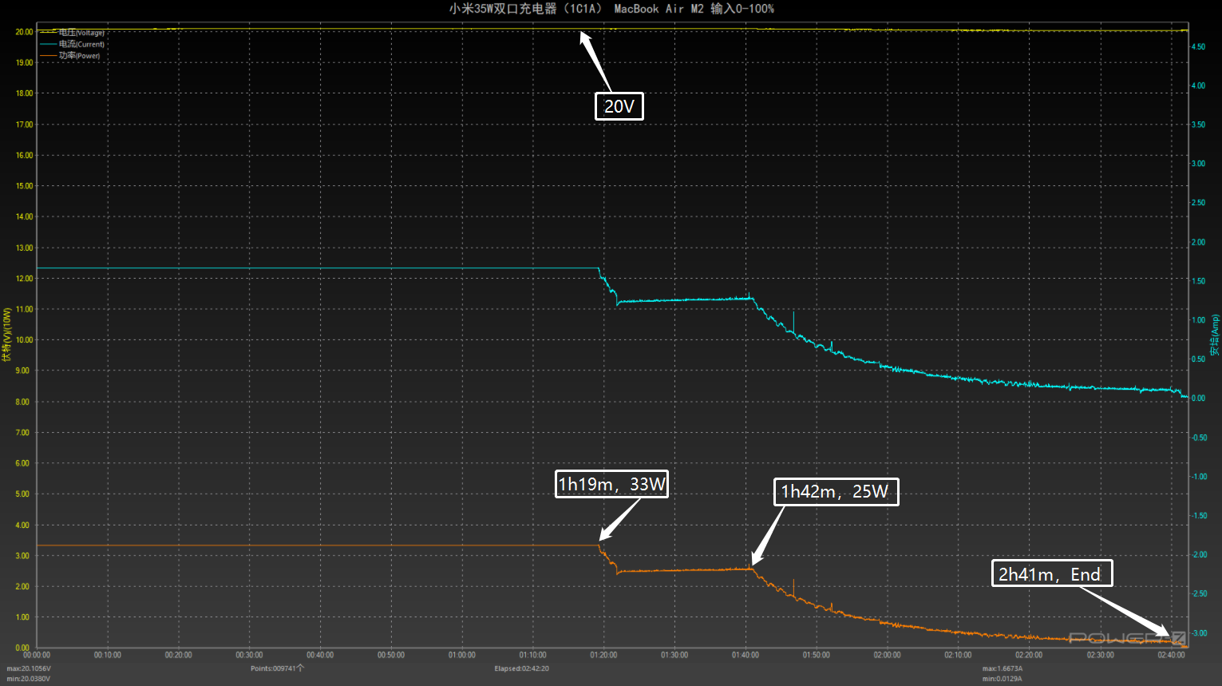1222x686 pixels.
Task: Click the max:1.6673A current readout
Action: [1003, 668]
